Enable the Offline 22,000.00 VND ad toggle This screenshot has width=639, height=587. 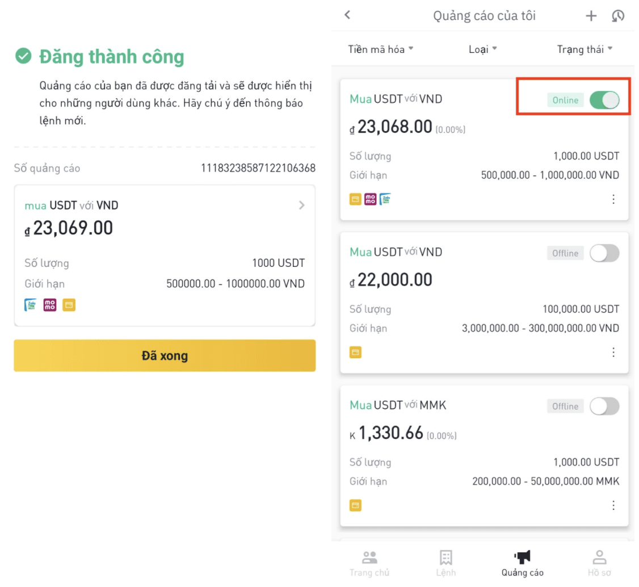[x=604, y=253]
